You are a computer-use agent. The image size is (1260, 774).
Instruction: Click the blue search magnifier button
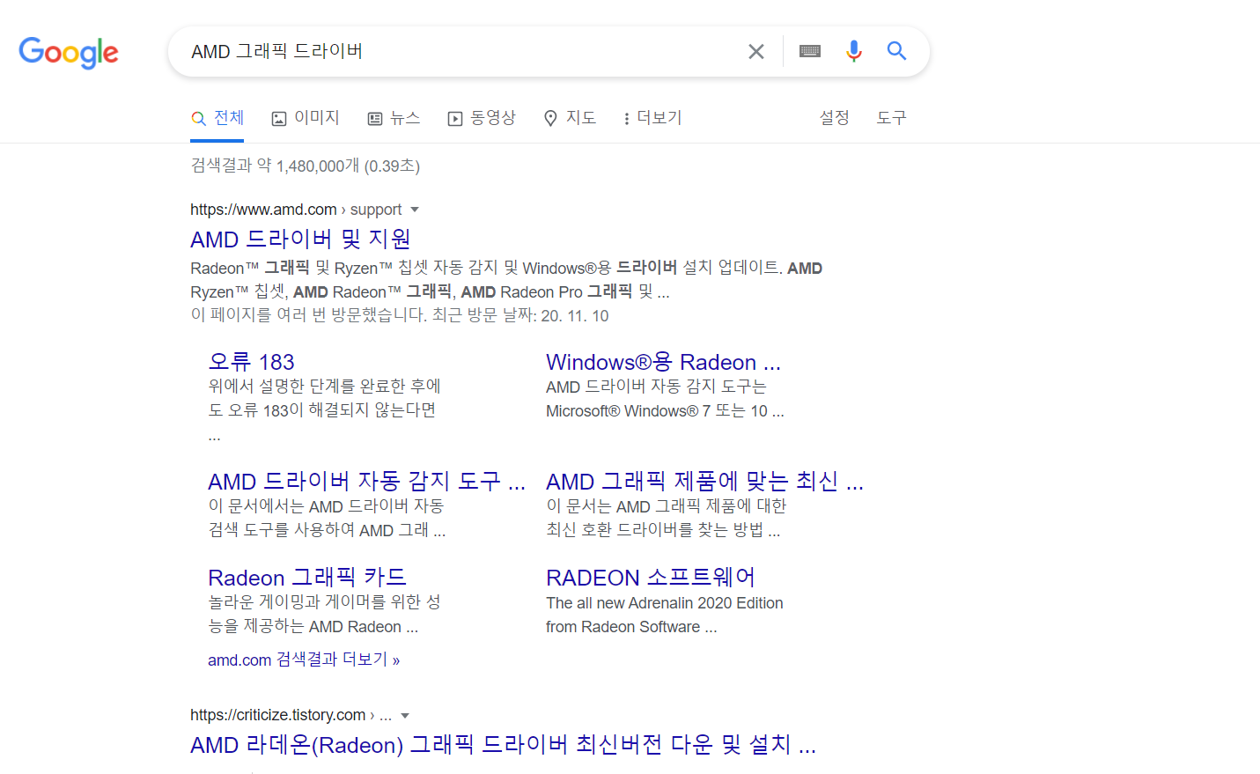tap(896, 51)
